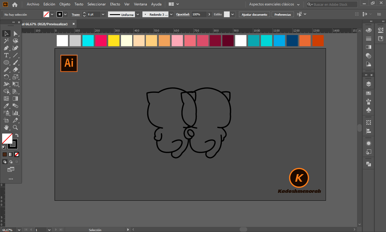Select the Line Segment tool

(15, 55)
